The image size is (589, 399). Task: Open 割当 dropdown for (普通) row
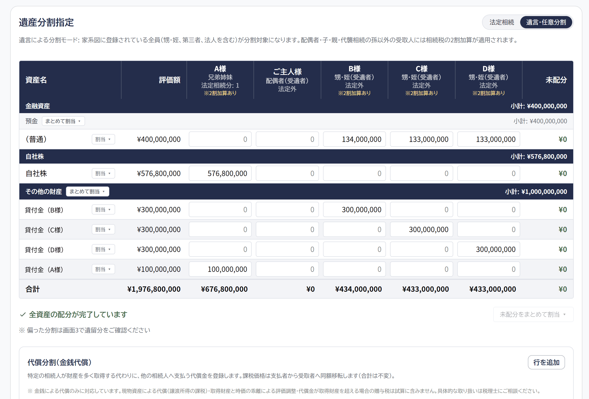[103, 139]
